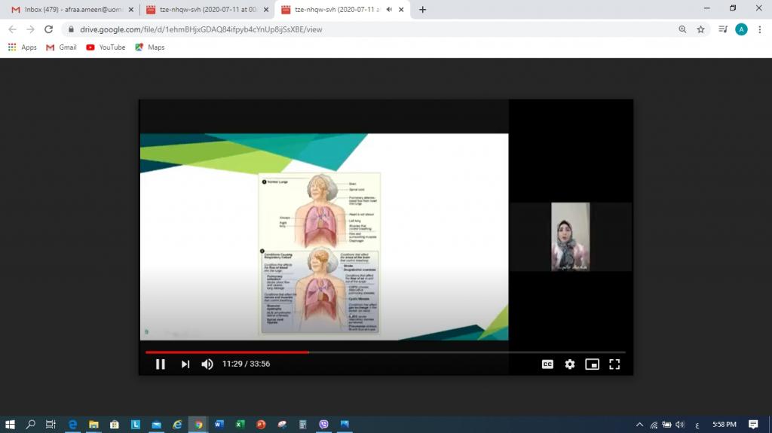Open the media control button in toolbar

coord(723,29)
